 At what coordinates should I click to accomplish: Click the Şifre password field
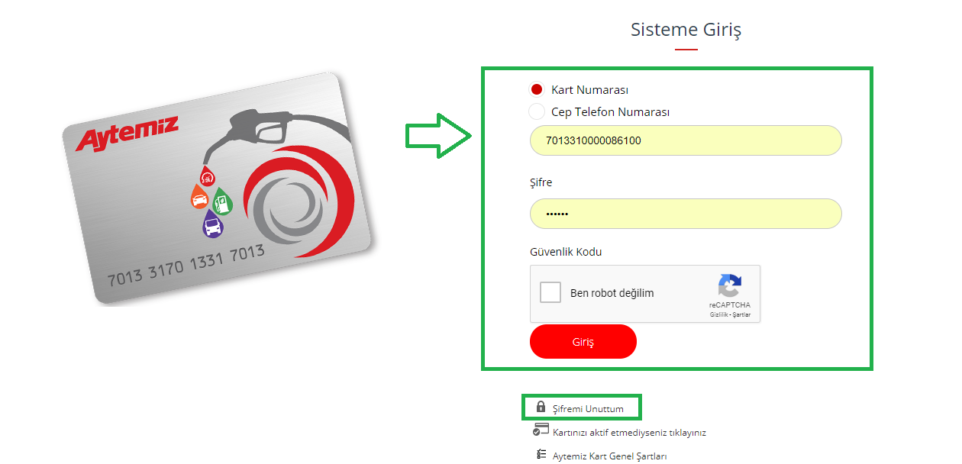tap(686, 214)
